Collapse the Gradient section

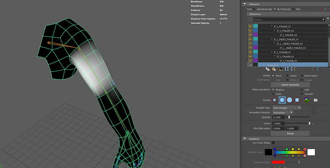(x=244, y=139)
